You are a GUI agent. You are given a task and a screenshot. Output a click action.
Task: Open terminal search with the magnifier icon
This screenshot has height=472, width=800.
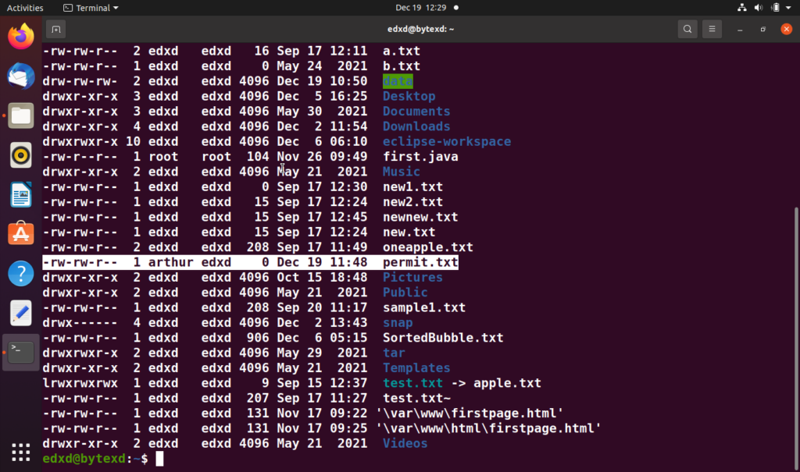(x=687, y=28)
